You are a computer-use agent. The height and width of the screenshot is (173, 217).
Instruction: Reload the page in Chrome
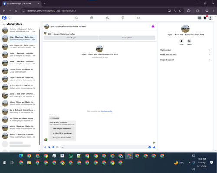[16, 11]
